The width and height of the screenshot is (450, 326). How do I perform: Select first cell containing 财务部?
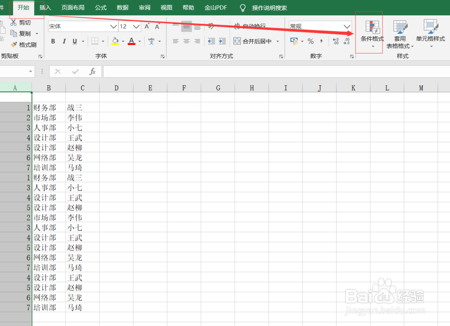pos(49,107)
